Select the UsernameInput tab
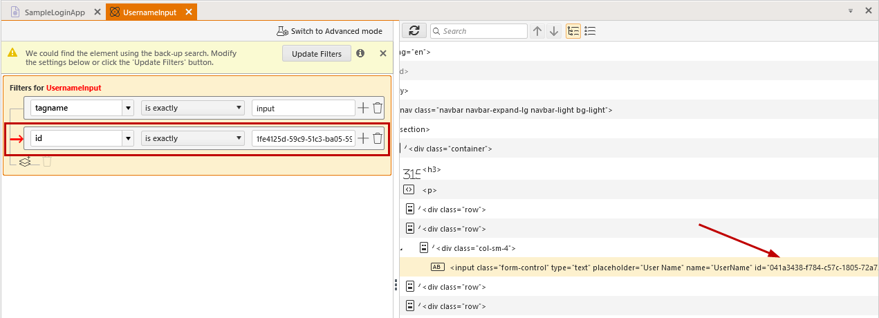The image size is (879, 318). (x=149, y=12)
